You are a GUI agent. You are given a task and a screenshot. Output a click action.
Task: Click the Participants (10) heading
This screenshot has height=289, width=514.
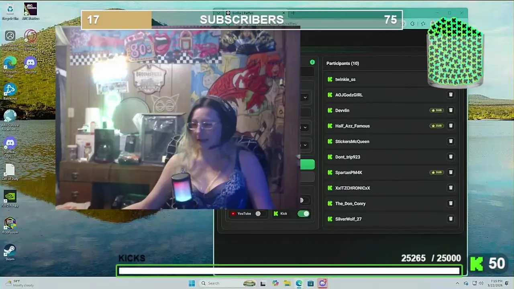click(343, 63)
